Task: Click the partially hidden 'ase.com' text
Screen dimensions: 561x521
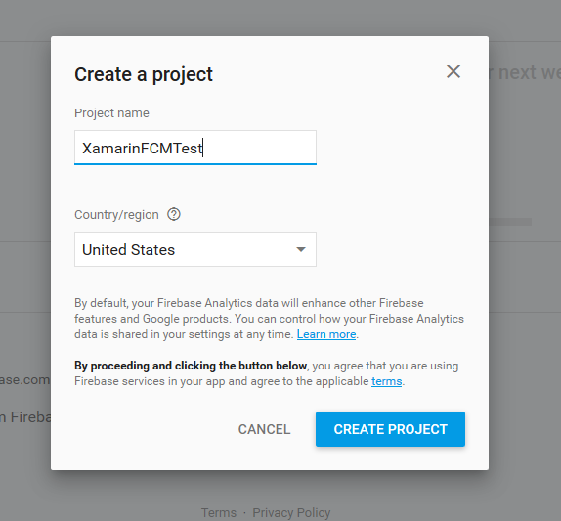Action: (x=25, y=379)
